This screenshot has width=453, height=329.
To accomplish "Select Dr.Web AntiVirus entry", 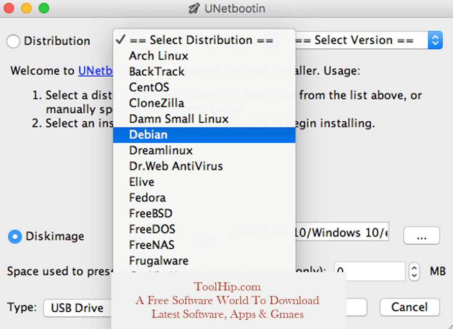I will click(204, 166).
